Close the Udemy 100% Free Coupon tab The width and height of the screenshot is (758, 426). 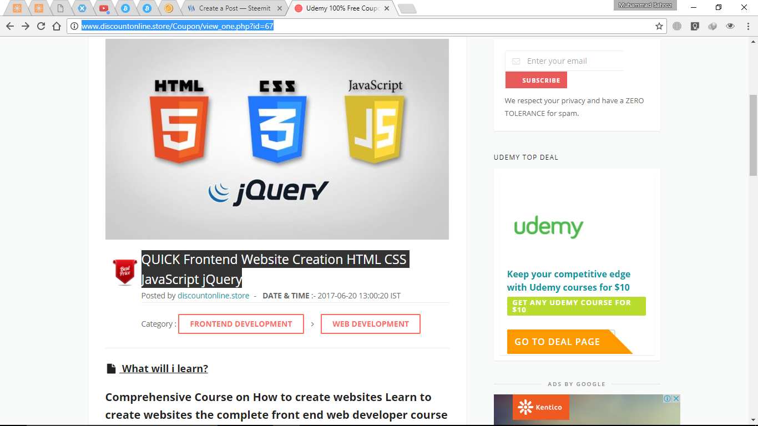[386, 8]
